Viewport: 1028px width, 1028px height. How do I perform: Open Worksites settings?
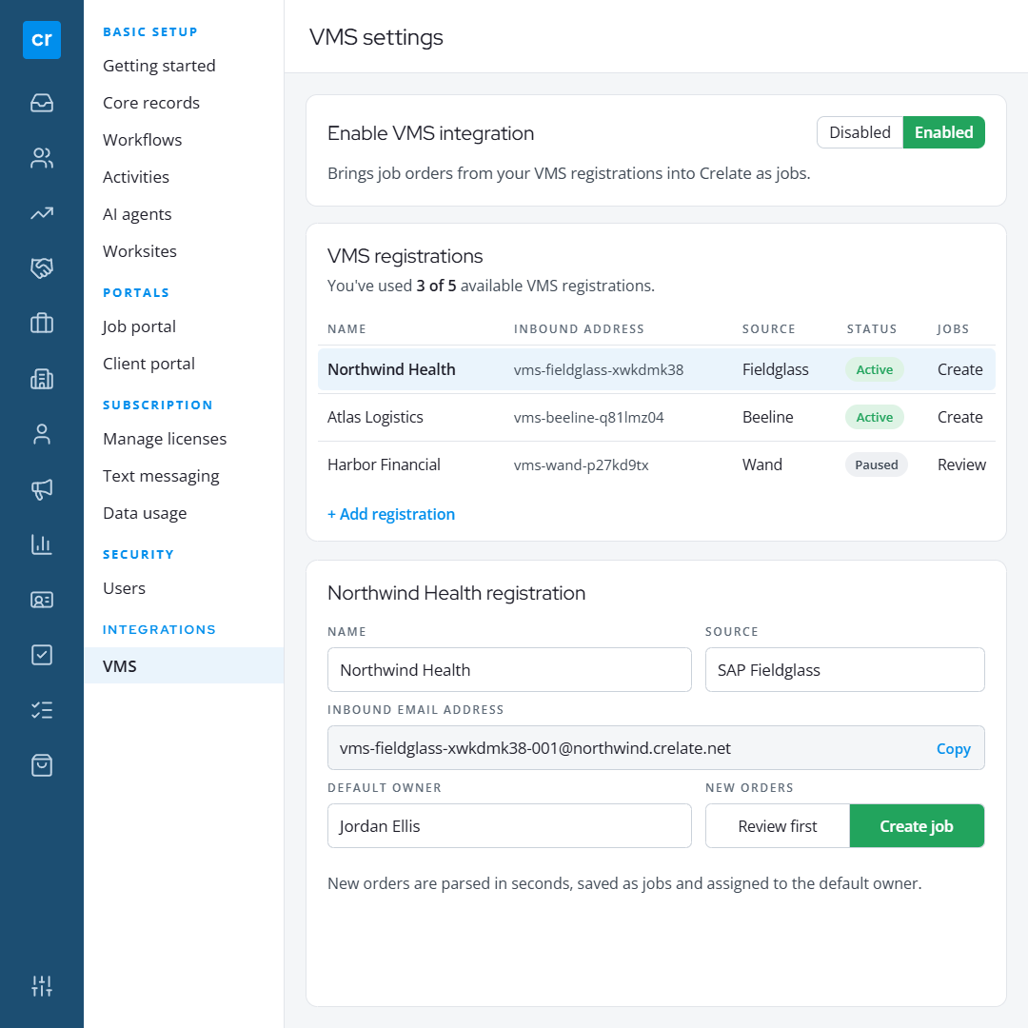tap(140, 251)
